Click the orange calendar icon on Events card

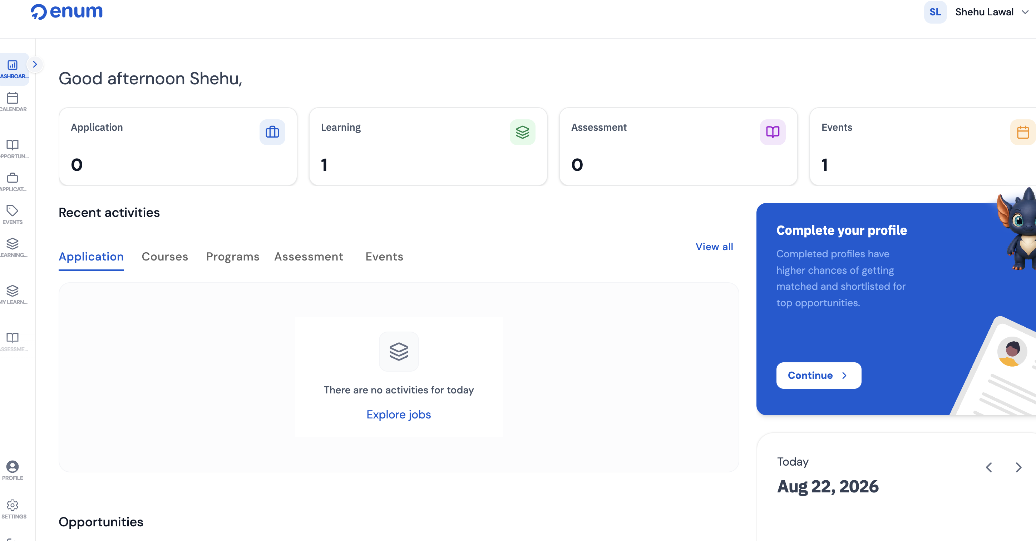pyautogui.click(x=1023, y=132)
